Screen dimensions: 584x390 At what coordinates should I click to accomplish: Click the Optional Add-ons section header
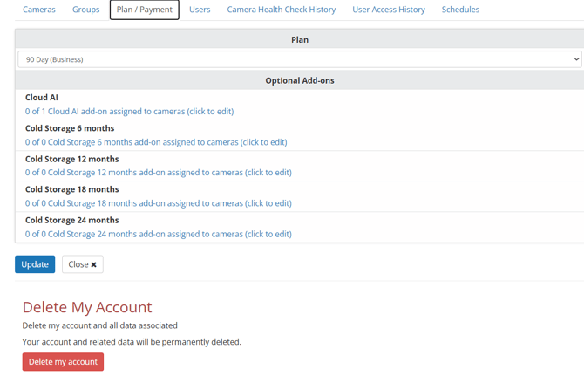[299, 80]
